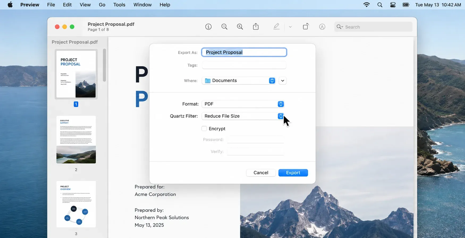Open the Edit menu
The height and width of the screenshot is (238, 465).
tap(67, 5)
